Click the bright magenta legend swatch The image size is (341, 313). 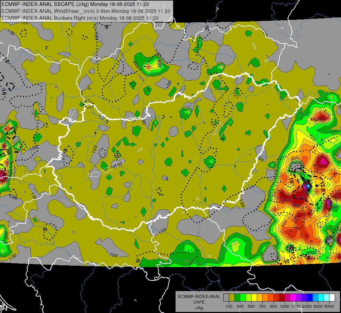coord(293,297)
